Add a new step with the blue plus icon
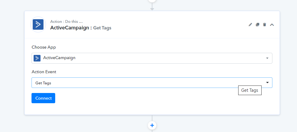The height and width of the screenshot is (132, 297). click(152, 125)
